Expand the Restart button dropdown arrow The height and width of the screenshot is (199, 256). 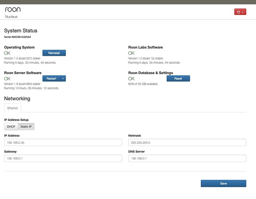click(63, 78)
